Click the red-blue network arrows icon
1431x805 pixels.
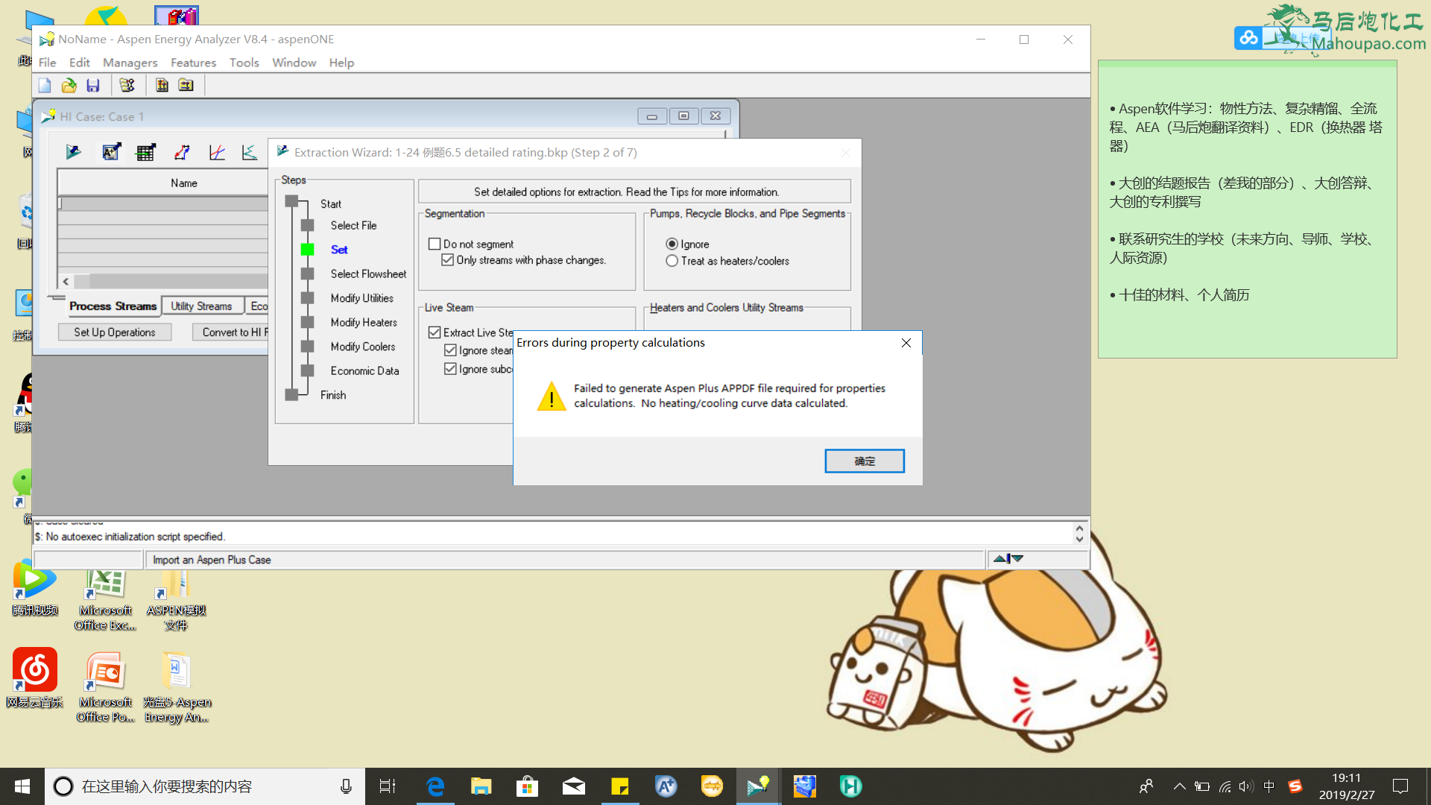click(182, 152)
